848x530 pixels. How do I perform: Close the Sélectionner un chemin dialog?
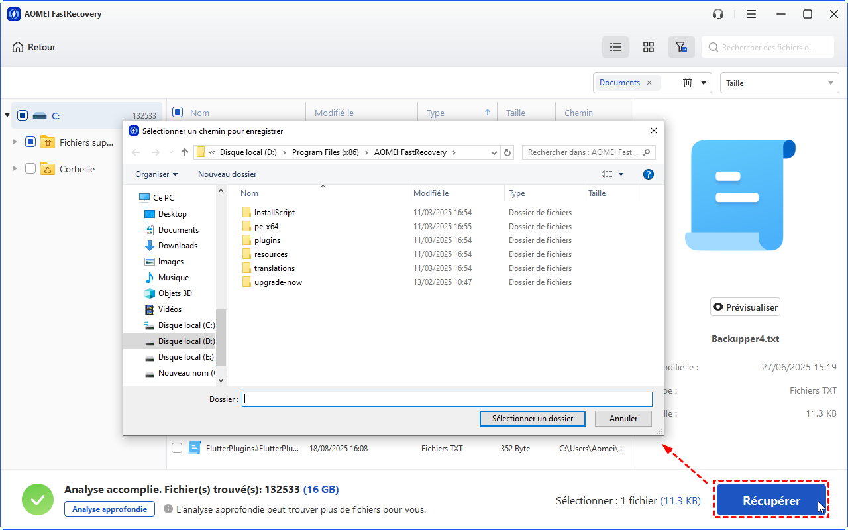click(654, 131)
